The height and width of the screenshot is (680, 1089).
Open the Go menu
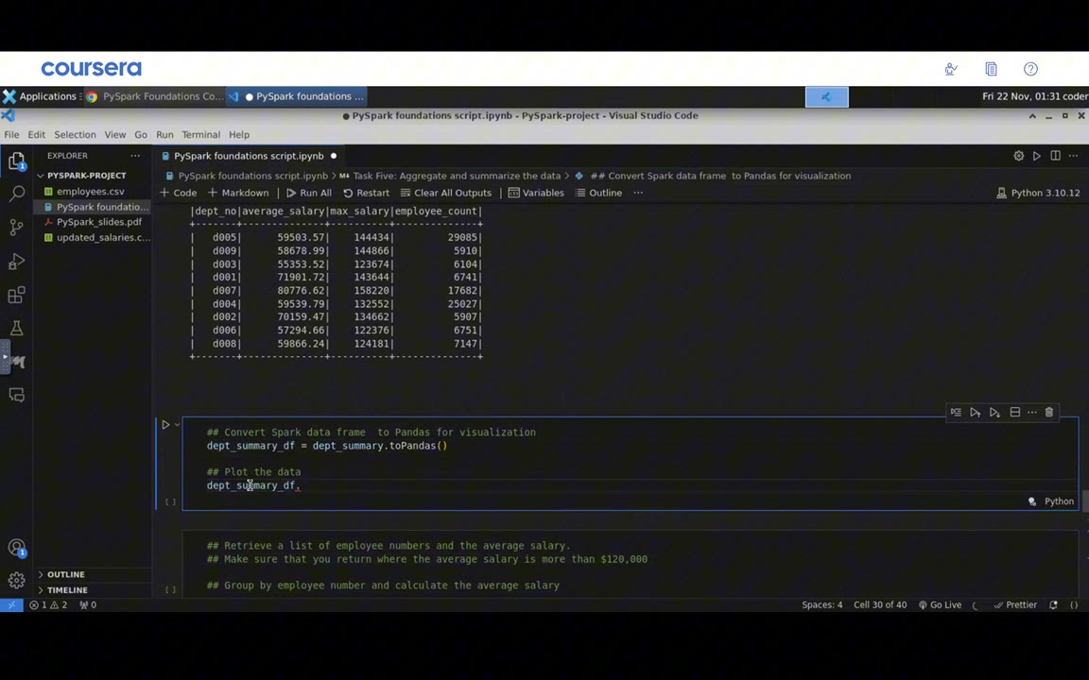[x=141, y=135]
